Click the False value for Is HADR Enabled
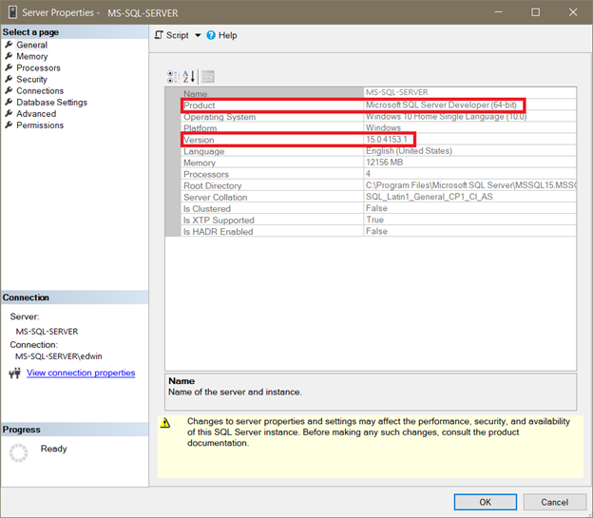Image resolution: width=593 pixels, height=518 pixels. (376, 231)
